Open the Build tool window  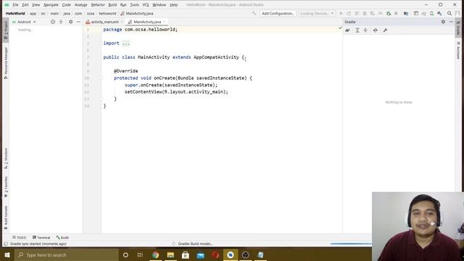[x=62, y=237]
